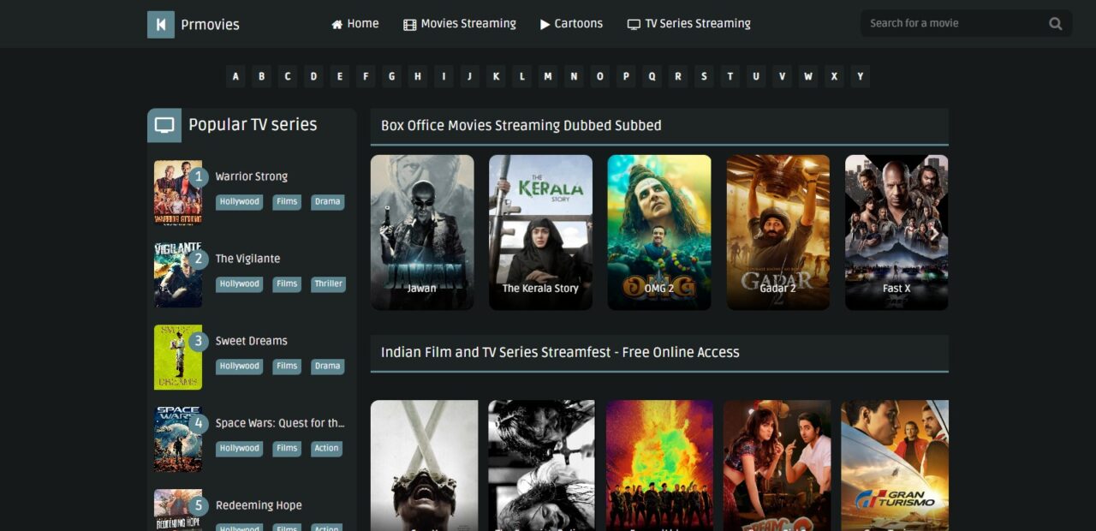
Task: Click the Sweet Dreams poster thumbnail
Action: [178, 357]
